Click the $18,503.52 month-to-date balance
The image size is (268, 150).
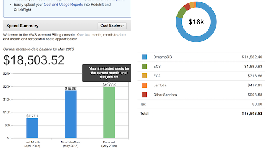[34, 60]
